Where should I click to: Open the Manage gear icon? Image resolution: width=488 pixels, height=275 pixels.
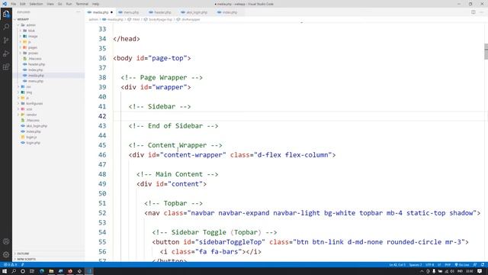point(6,254)
